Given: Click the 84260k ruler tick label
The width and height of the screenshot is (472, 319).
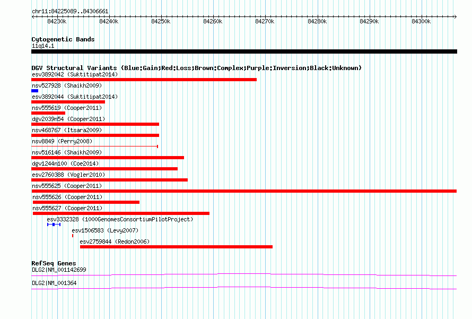Looking at the screenshot, I should tap(213, 21).
